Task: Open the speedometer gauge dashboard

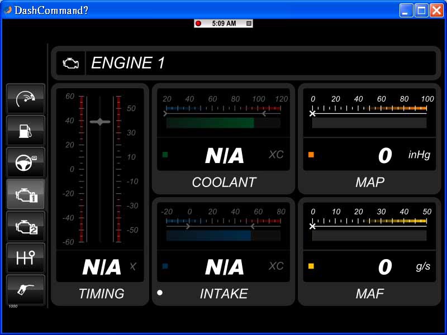Action: 26,99
